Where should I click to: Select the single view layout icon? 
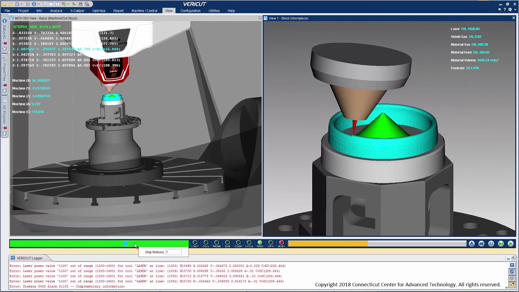(x=51, y=4)
